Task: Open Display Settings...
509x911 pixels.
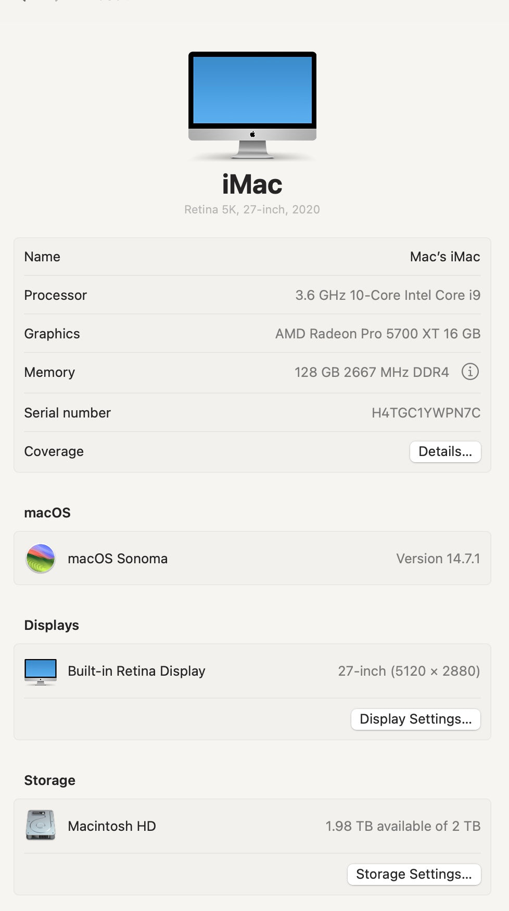Action: click(x=415, y=719)
